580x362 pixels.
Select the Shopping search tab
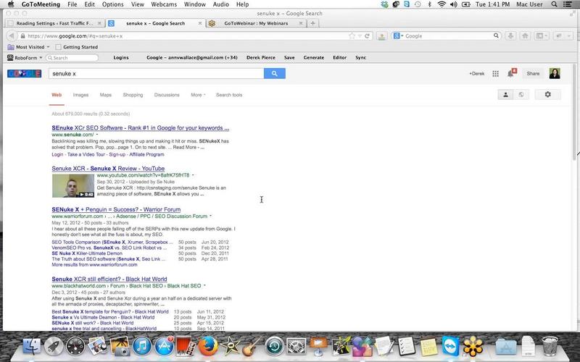[133, 95]
